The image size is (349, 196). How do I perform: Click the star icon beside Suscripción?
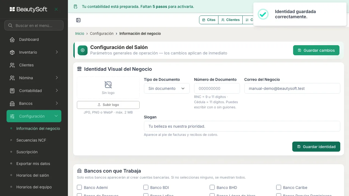coord(11,152)
